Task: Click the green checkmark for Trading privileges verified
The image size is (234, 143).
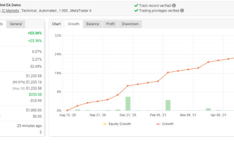Action: tap(136, 10)
